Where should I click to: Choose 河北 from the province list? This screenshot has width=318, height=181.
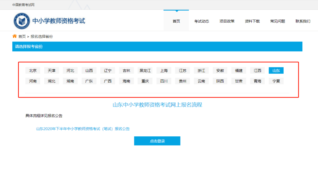pos(70,71)
